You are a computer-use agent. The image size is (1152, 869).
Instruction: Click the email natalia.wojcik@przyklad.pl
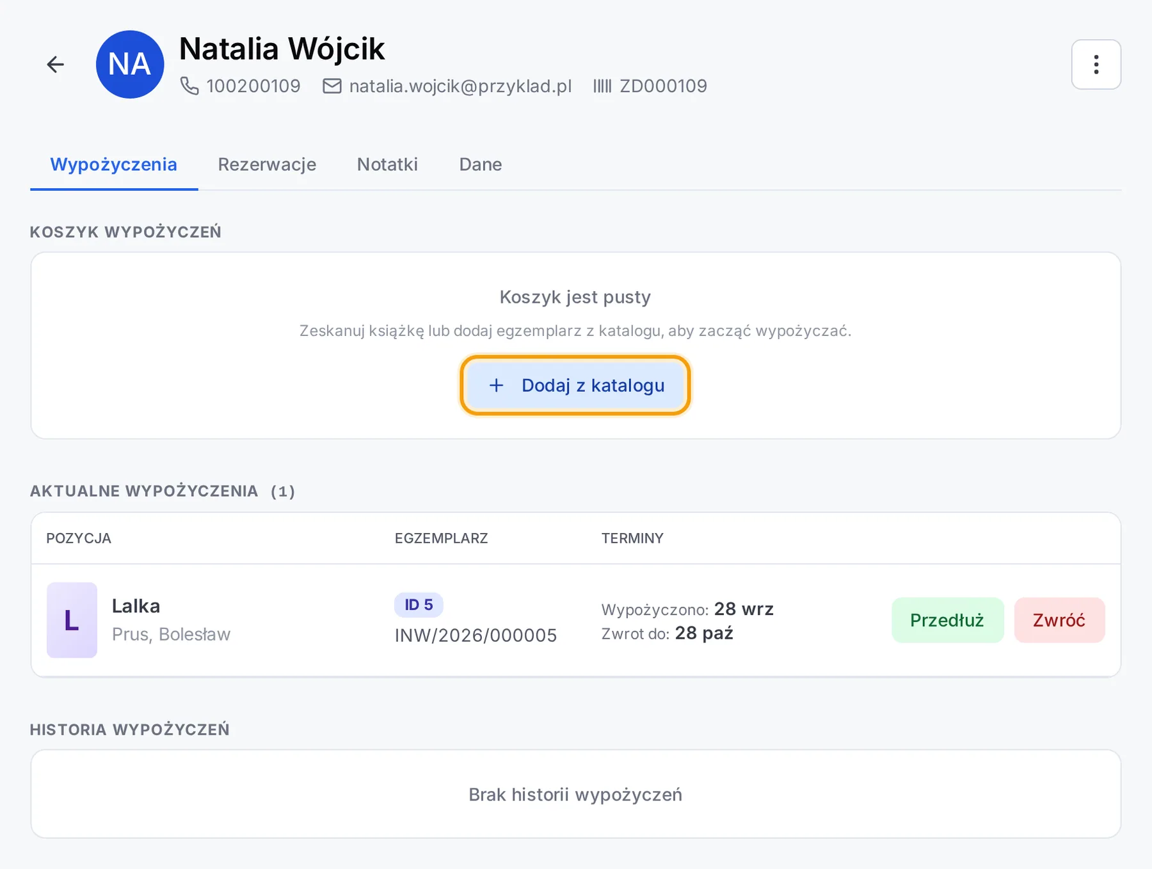[461, 86]
